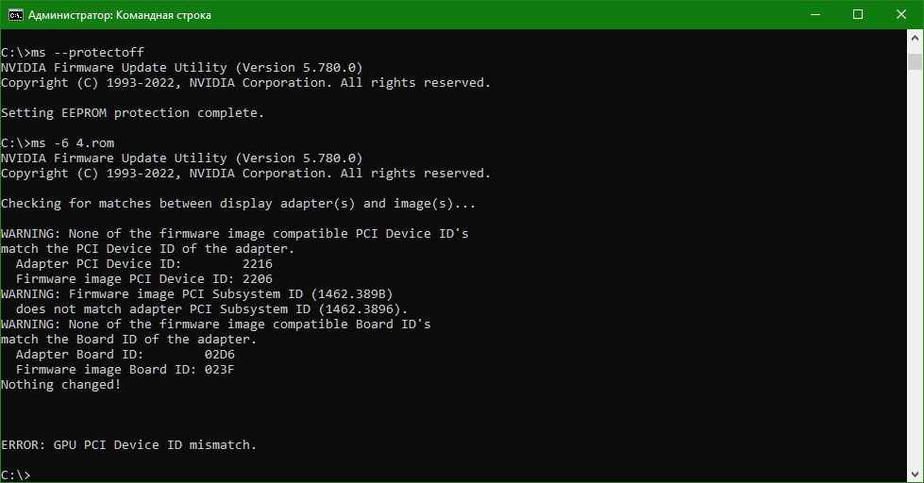Click the Adapter Board ID value 02D6
This screenshot has height=483, width=924.
[x=220, y=355]
